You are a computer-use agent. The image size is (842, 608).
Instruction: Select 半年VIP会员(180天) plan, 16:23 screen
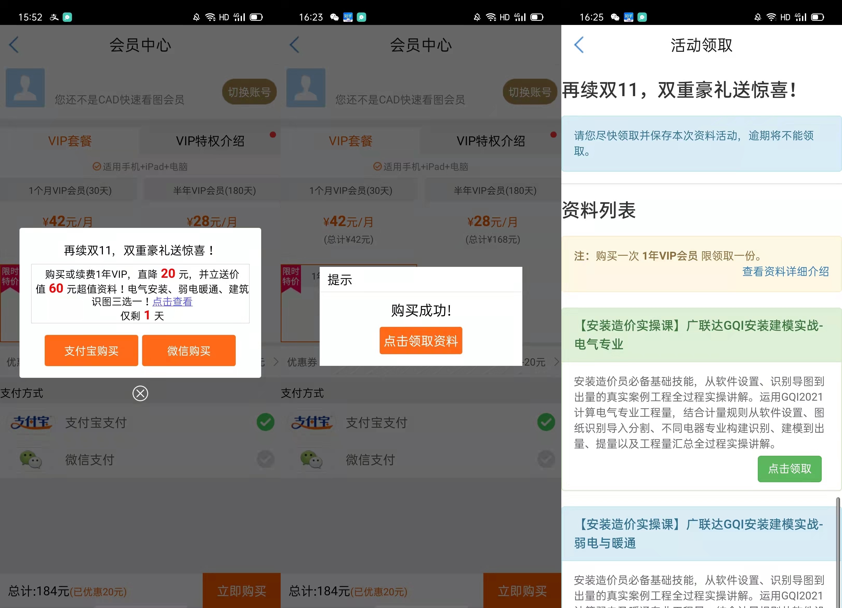click(495, 191)
